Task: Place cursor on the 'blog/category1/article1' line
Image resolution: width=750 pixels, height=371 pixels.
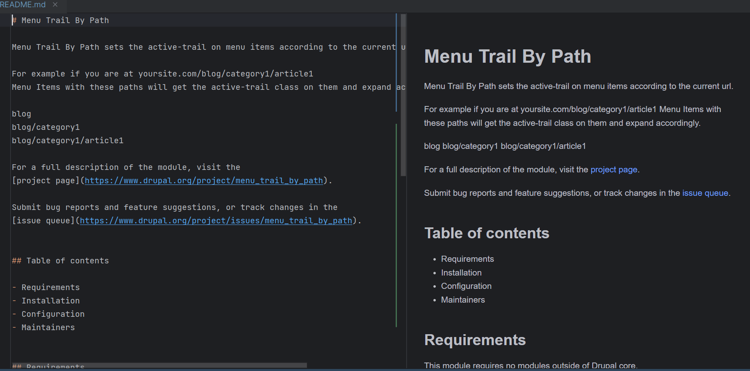Action: [x=67, y=140]
